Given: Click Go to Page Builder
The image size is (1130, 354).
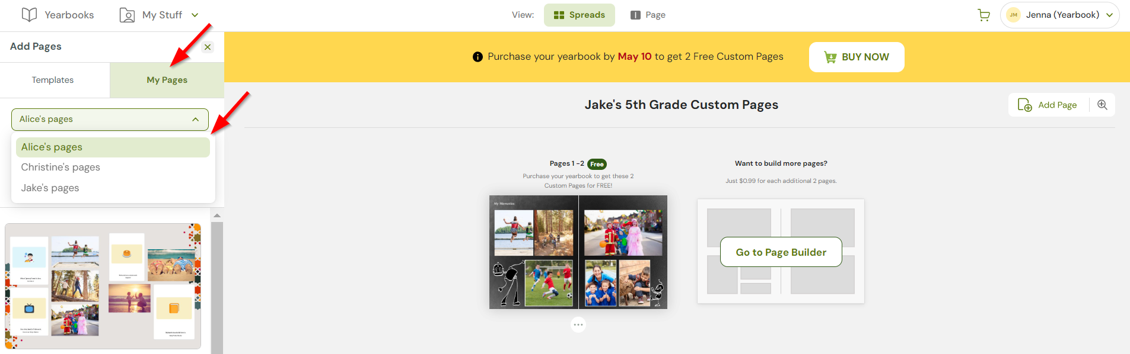Looking at the screenshot, I should tap(781, 252).
